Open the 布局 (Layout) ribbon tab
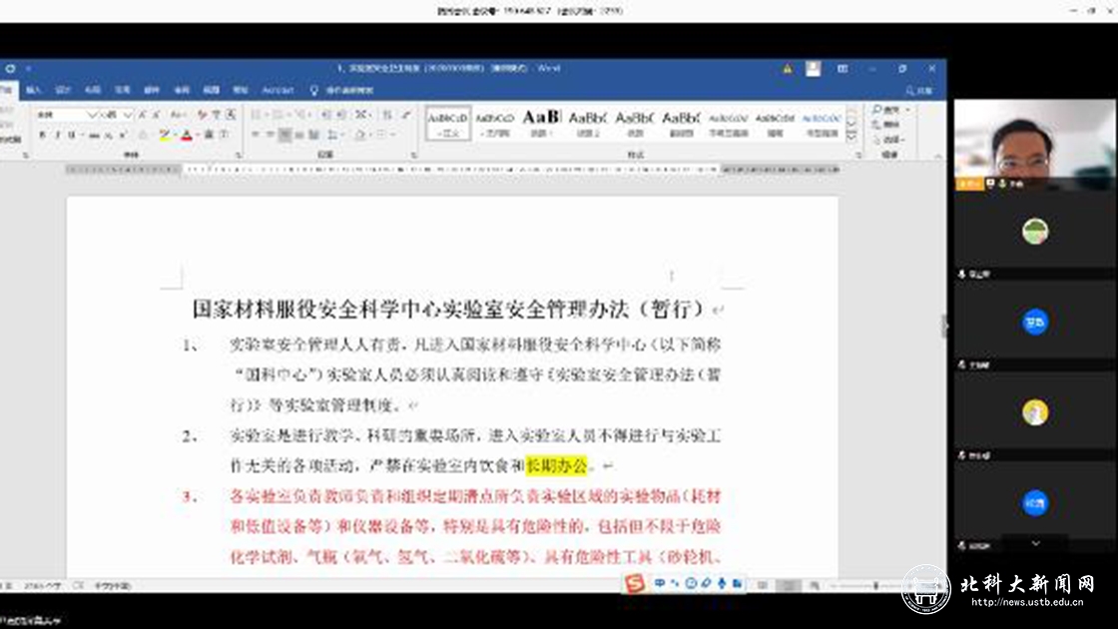 click(93, 91)
